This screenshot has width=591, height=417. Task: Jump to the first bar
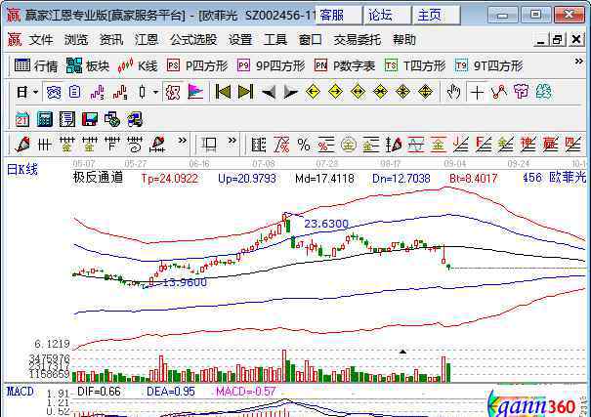coord(223,92)
